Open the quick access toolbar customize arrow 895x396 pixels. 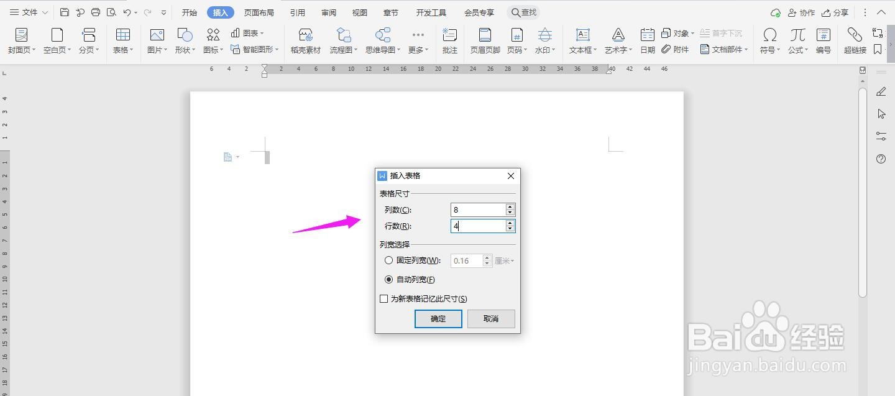click(163, 12)
